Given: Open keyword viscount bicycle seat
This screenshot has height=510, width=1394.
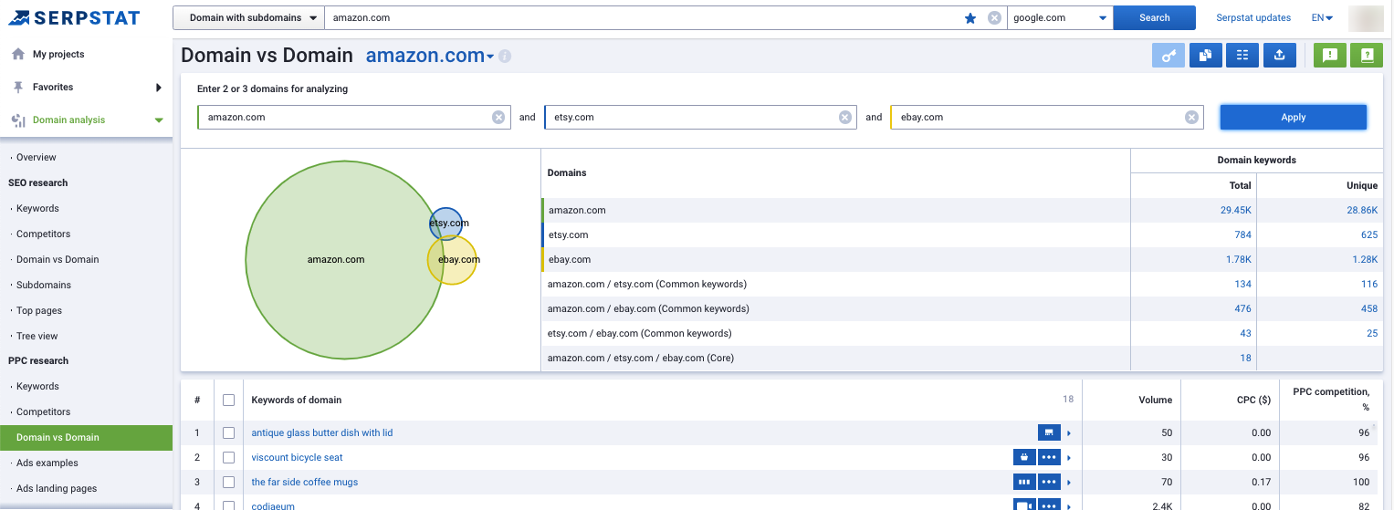Looking at the screenshot, I should (x=298, y=457).
